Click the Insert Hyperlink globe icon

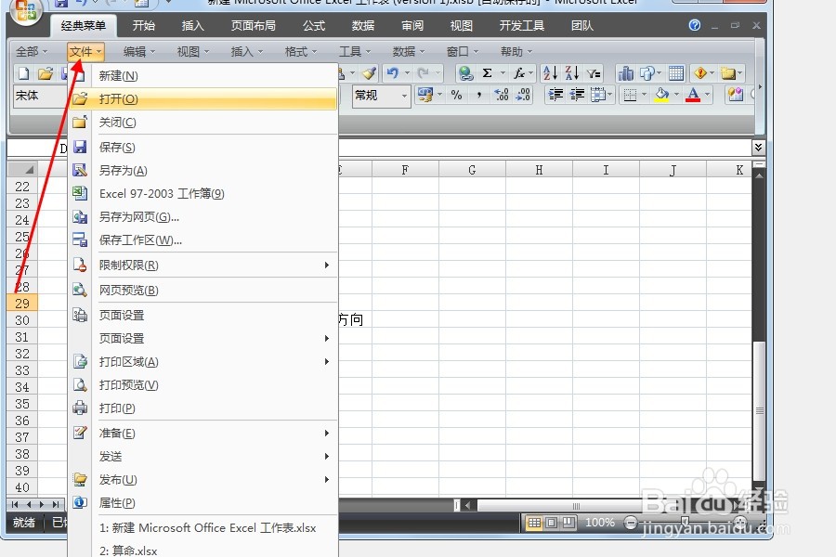(465, 73)
